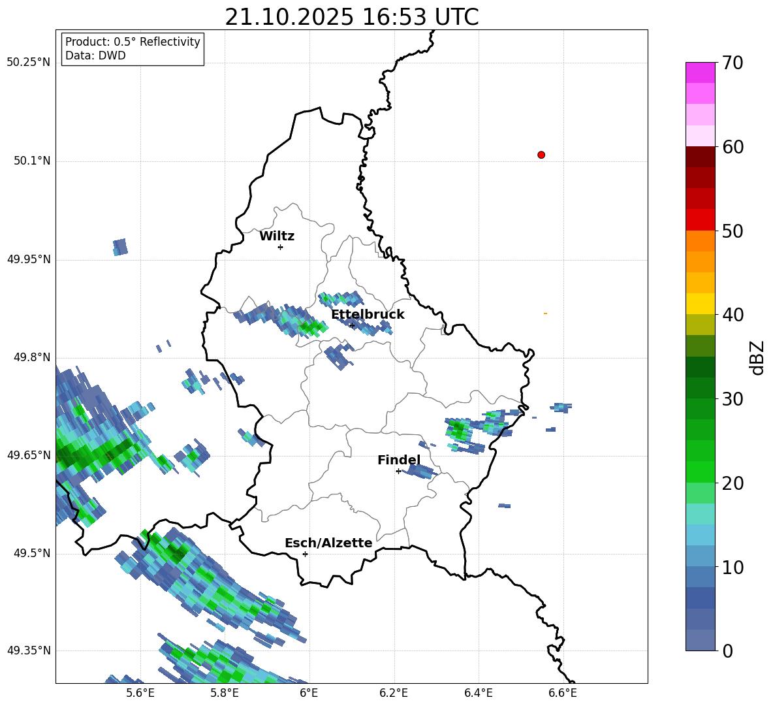This screenshot has width=773, height=706.
Task: Click the Ettelbruck city label
Action: coord(368,315)
